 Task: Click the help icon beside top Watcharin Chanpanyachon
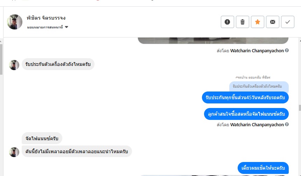click(287, 50)
